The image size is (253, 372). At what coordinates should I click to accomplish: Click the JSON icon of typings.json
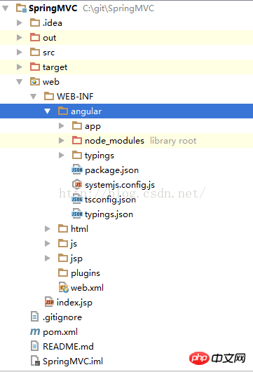click(77, 214)
